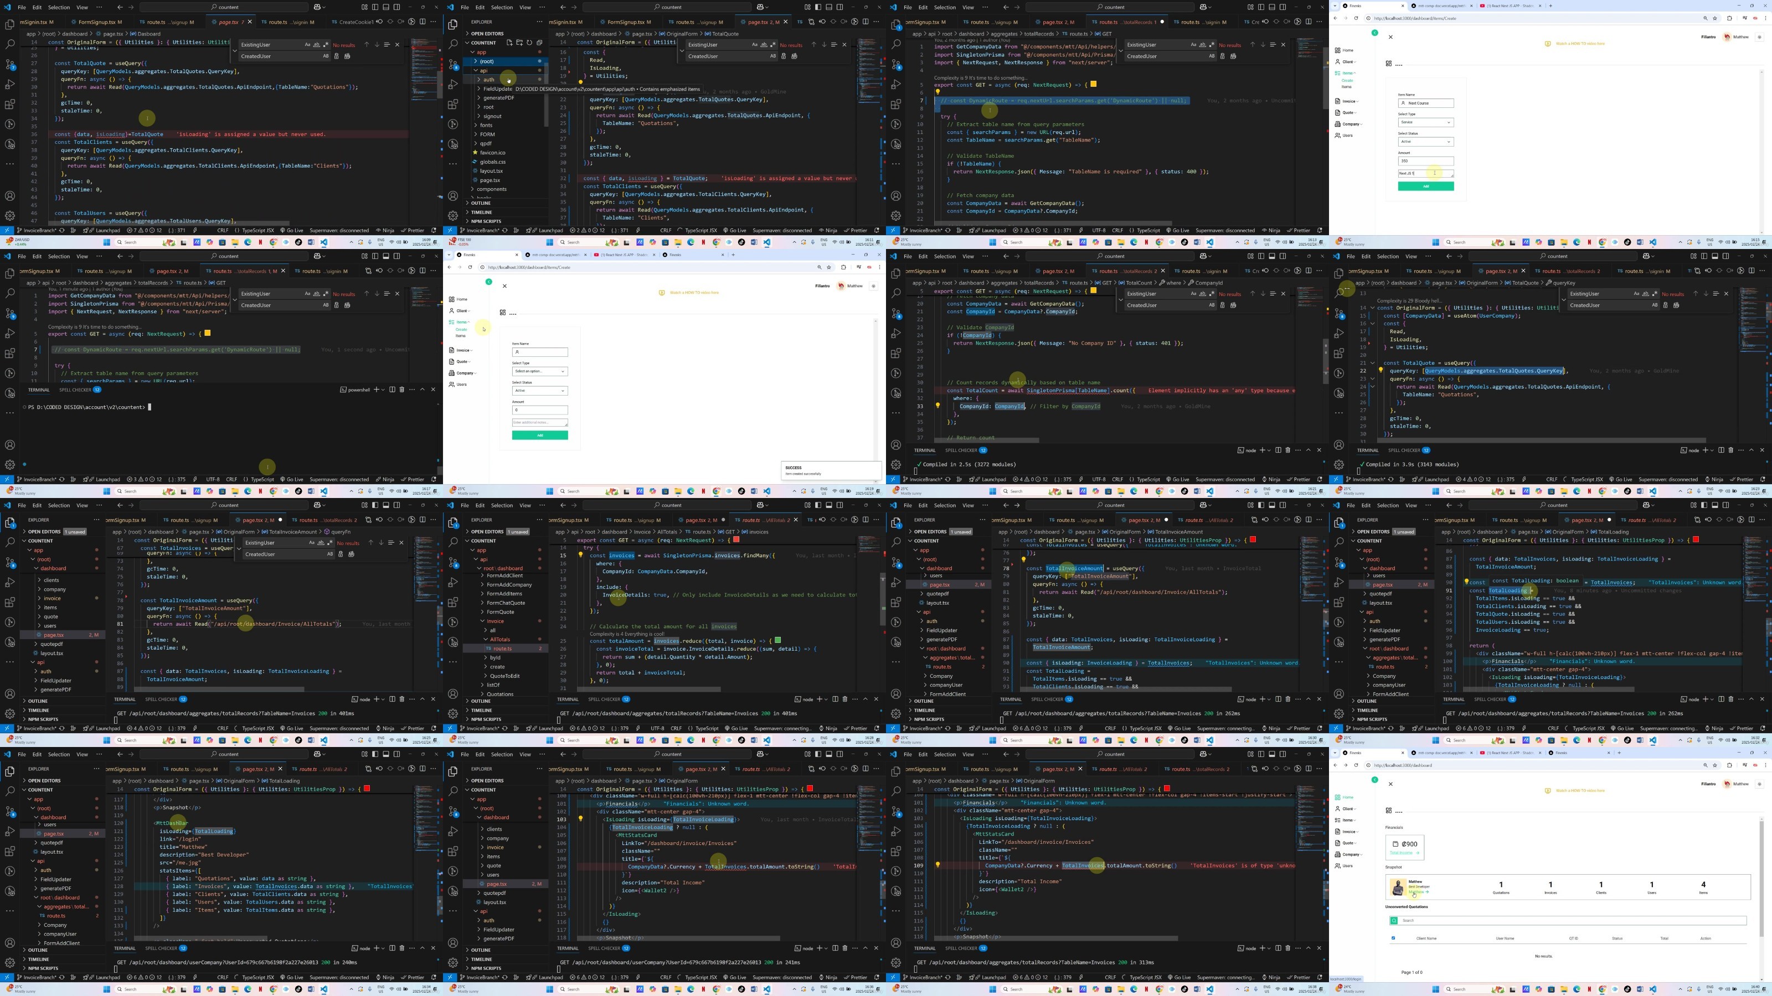Click Split Terminal icon in powershell panel
1772x996 pixels.
pyautogui.click(x=392, y=390)
